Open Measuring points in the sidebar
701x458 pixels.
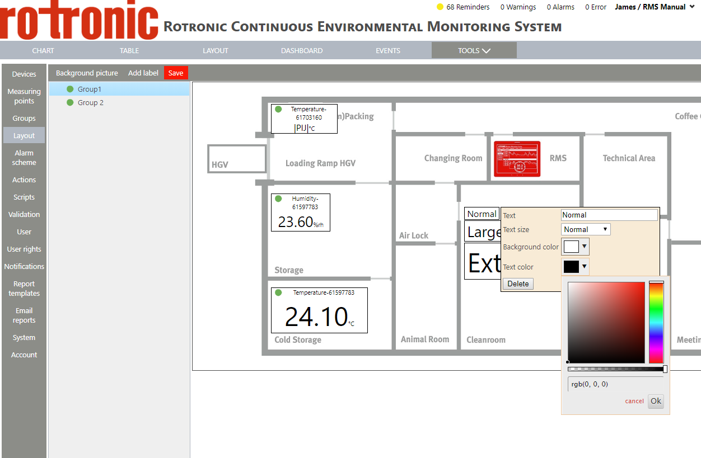[24, 96]
